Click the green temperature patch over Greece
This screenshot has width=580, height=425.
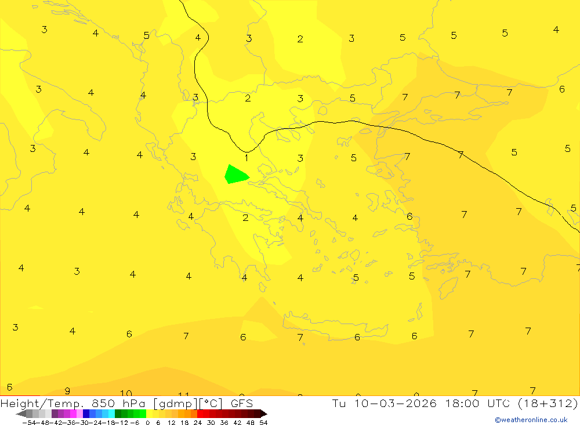(235, 175)
